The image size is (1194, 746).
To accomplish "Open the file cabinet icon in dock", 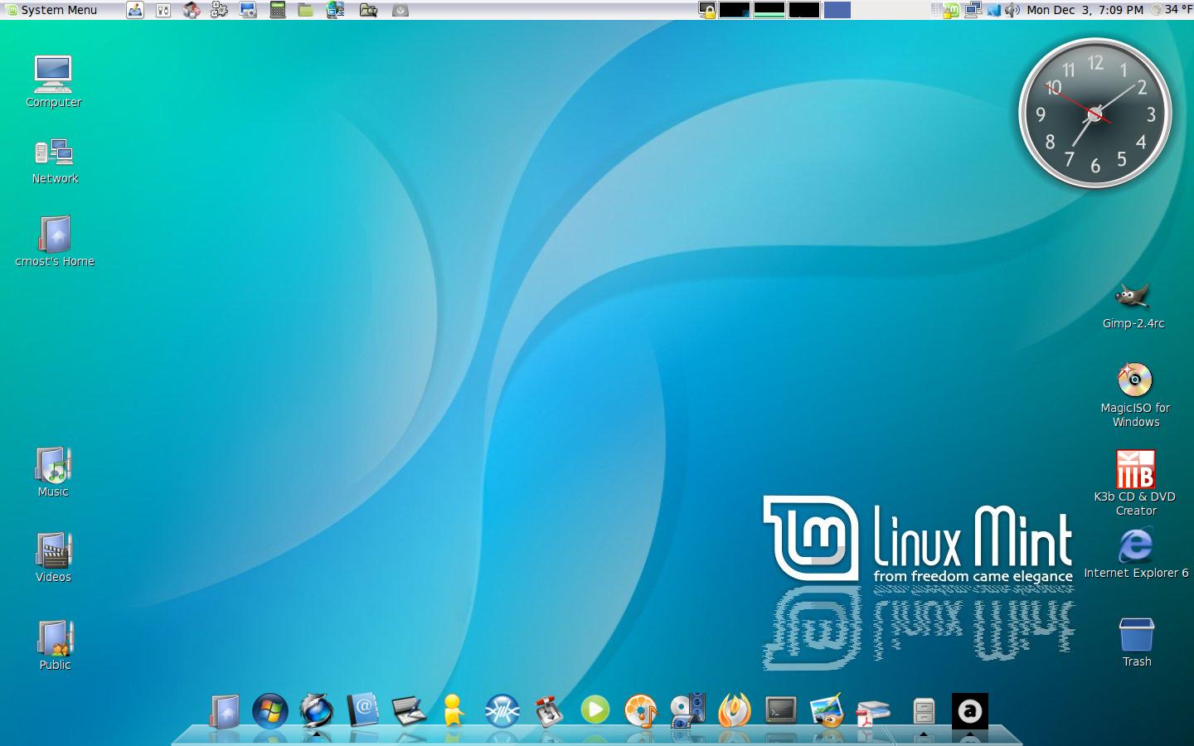I will coord(924,711).
